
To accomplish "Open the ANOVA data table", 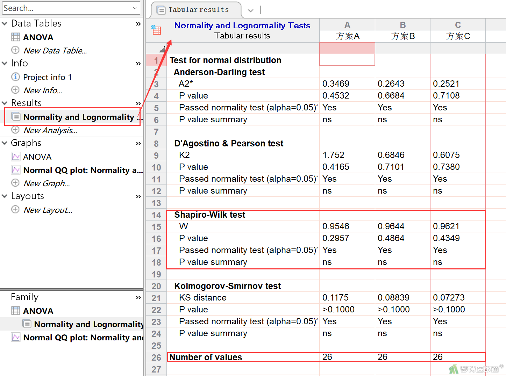I will 38,37.
